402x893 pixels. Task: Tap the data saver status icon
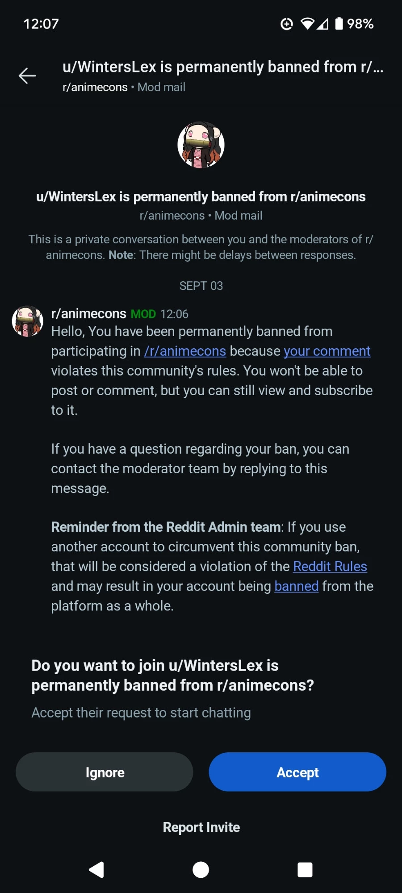coord(287,24)
